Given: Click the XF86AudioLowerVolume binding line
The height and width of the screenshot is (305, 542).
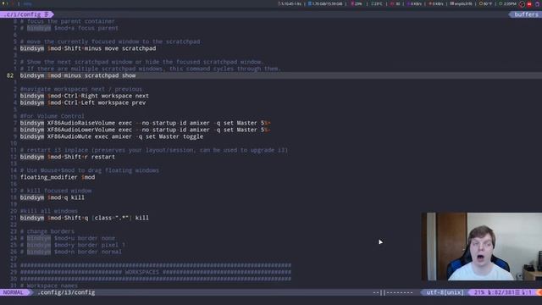Looking at the screenshot, I should [145, 130].
